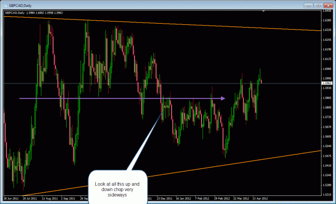Click the 1.5670 price axis label
The height and width of the screenshot is (204, 336).
327,127
